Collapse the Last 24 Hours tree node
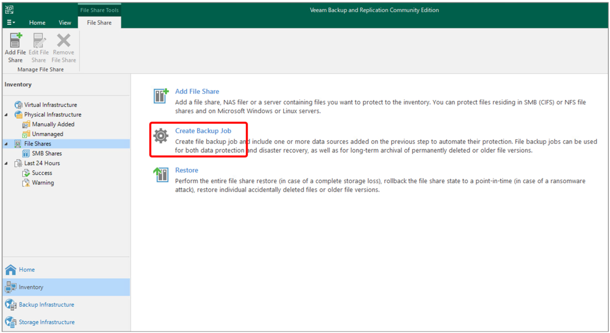The width and height of the screenshot is (610, 333). pos(7,163)
